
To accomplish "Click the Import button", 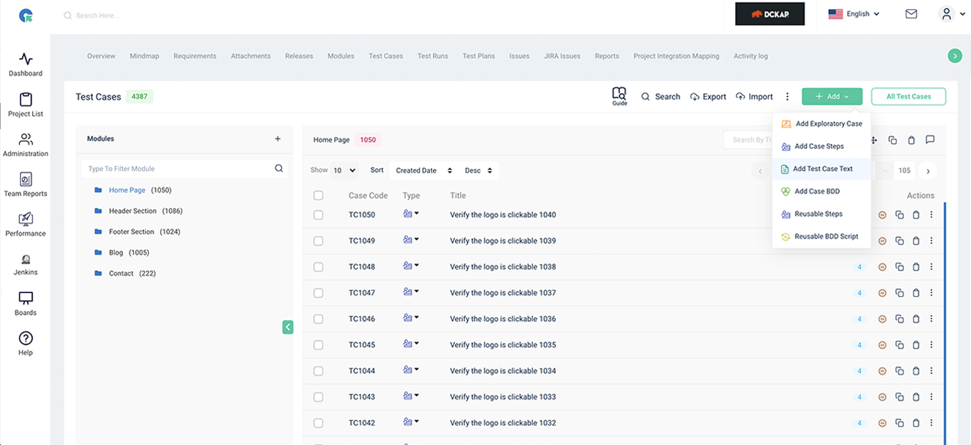I will coord(755,97).
